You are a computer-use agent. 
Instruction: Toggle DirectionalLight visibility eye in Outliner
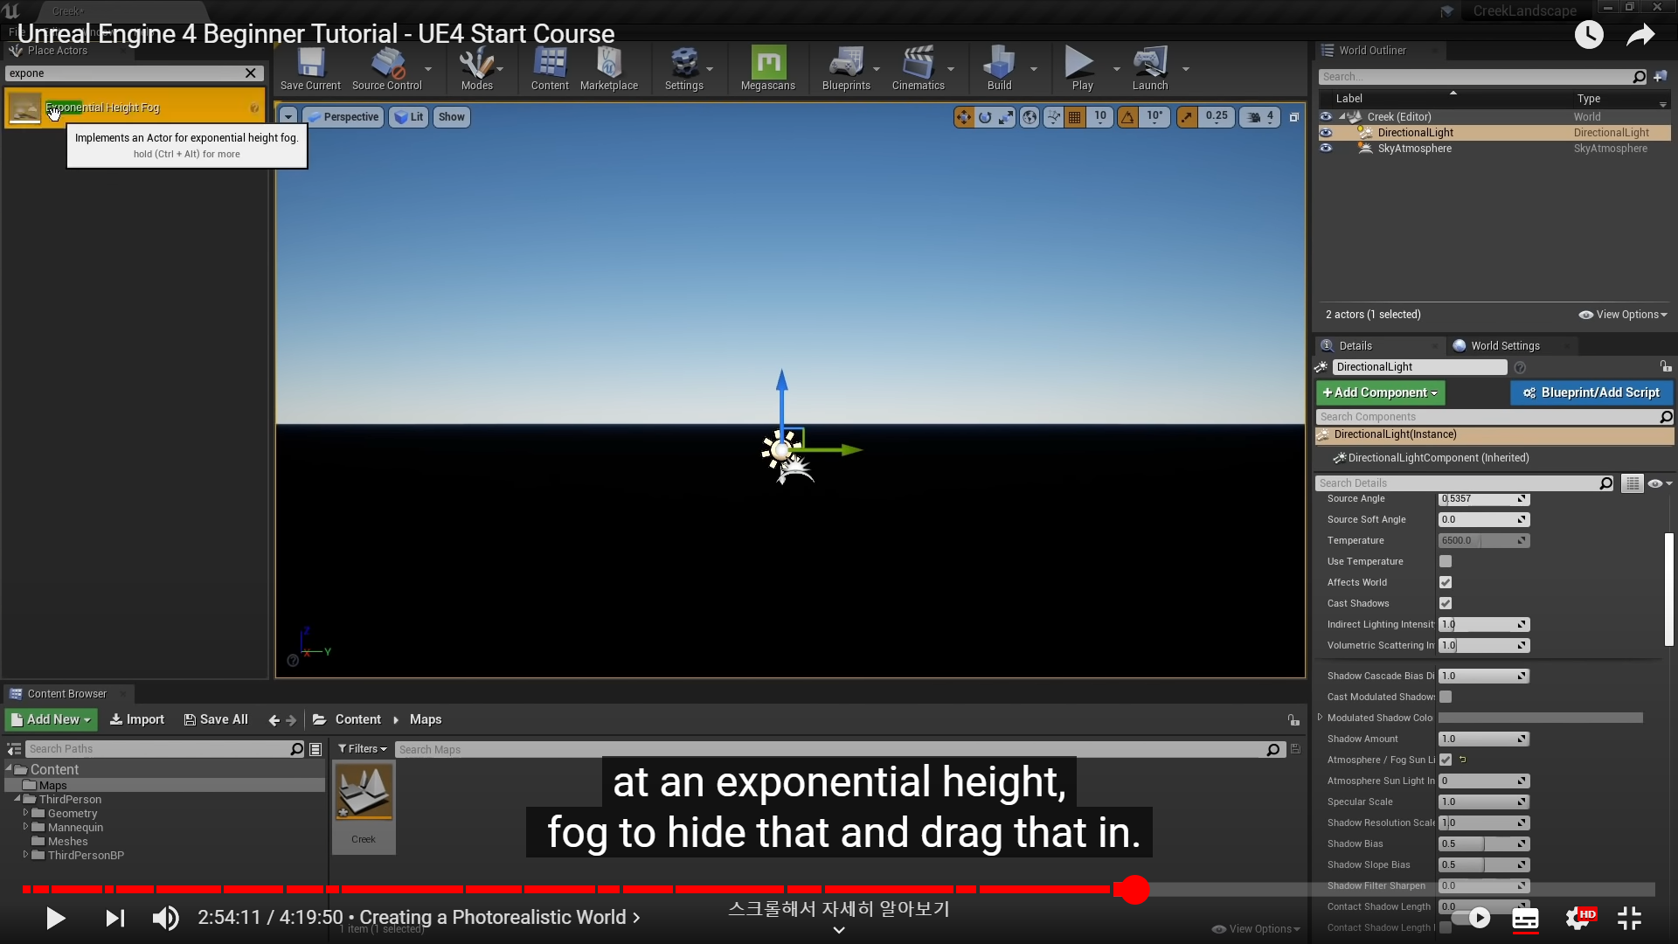(x=1326, y=133)
